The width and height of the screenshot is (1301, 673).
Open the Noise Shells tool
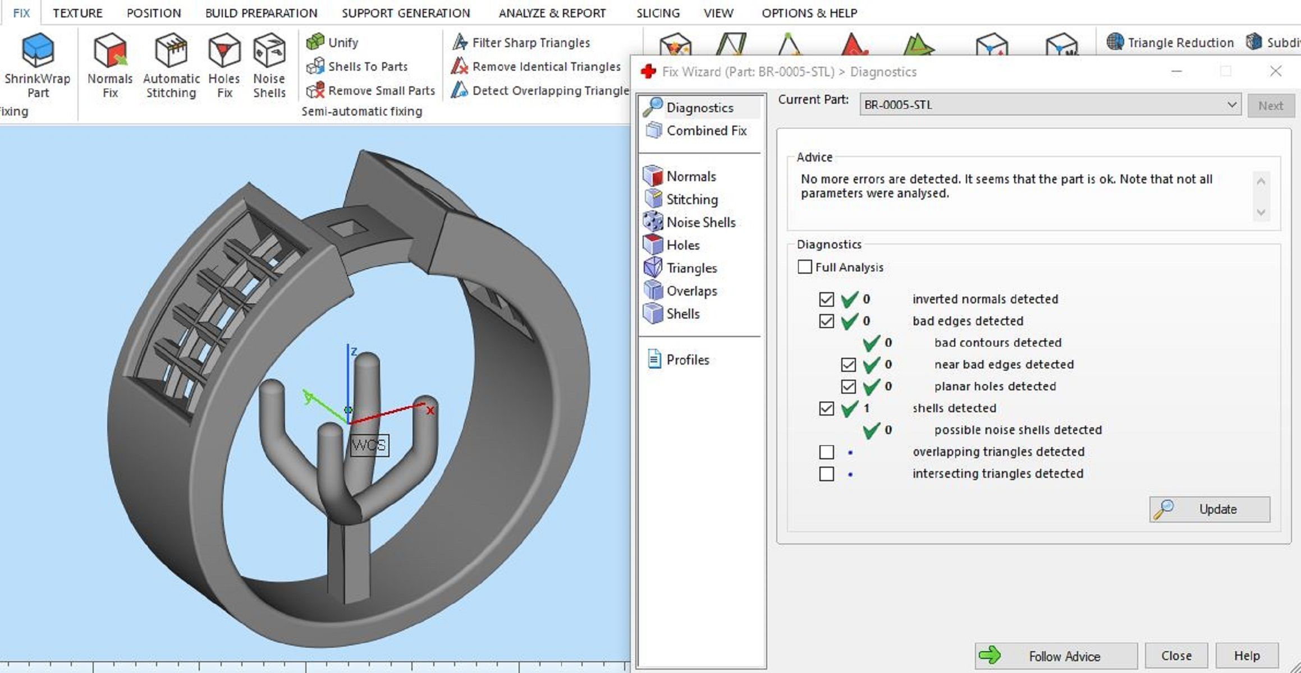(269, 66)
